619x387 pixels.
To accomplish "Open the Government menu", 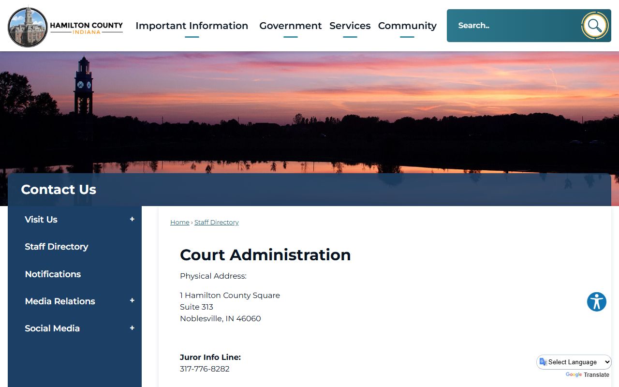I will [290, 26].
